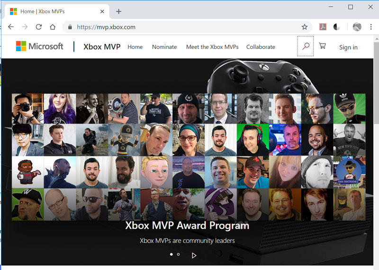The height and width of the screenshot is (270, 379).
Task: Open the Nominate nav link
Action: point(164,47)
